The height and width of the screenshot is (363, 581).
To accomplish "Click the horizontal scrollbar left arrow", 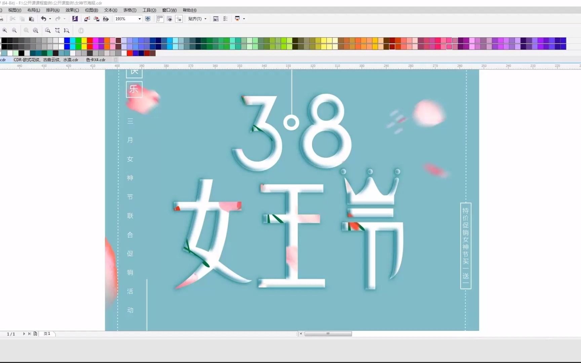I will 301,334.
